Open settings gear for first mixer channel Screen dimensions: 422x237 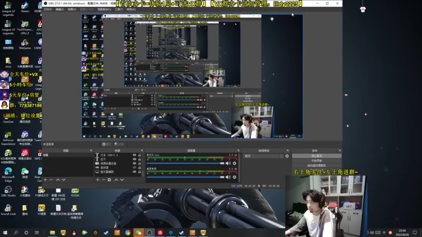(234, 163)
